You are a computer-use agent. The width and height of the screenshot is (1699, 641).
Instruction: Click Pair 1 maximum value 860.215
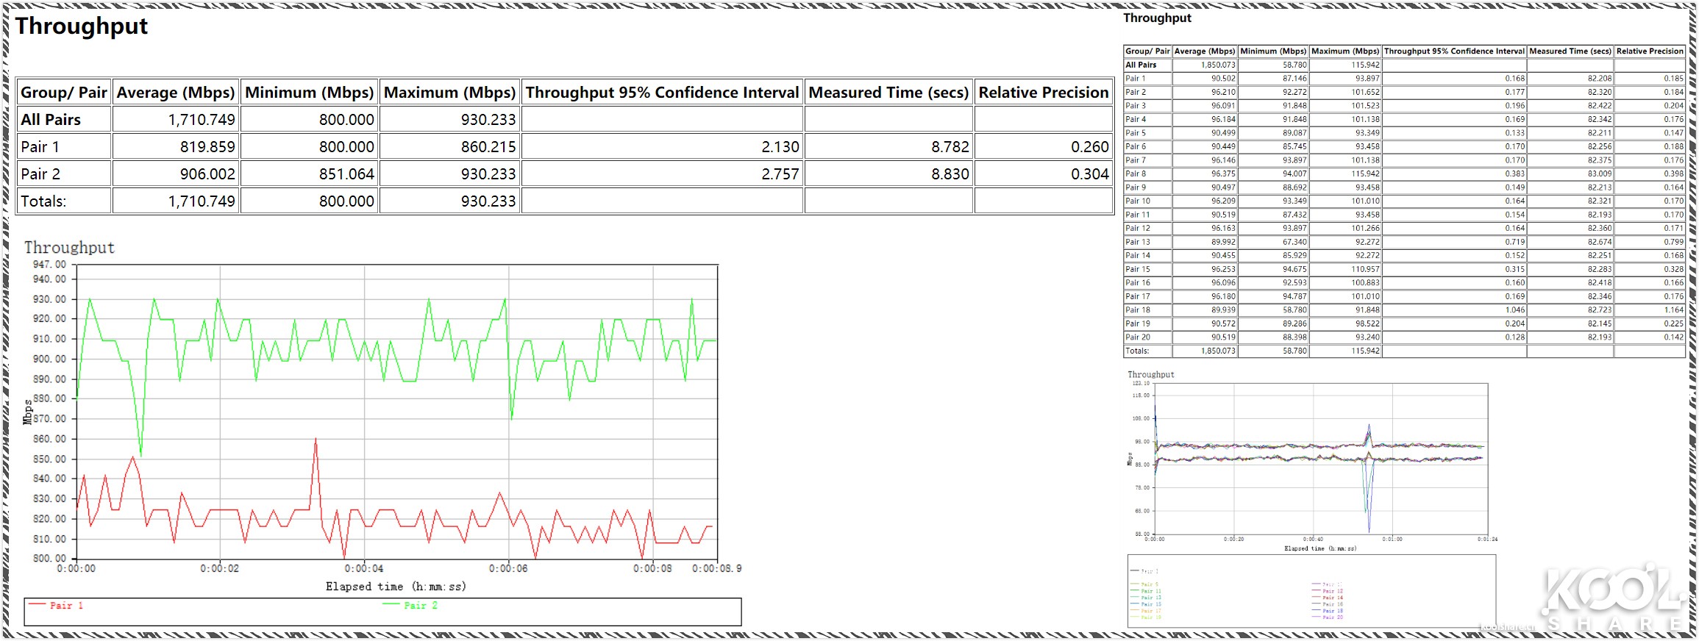(488, 147)
